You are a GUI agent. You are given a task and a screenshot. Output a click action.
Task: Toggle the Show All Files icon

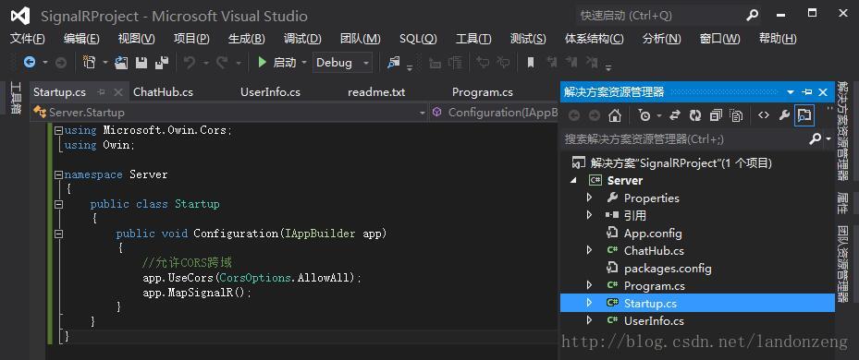[x=736, y=114]
